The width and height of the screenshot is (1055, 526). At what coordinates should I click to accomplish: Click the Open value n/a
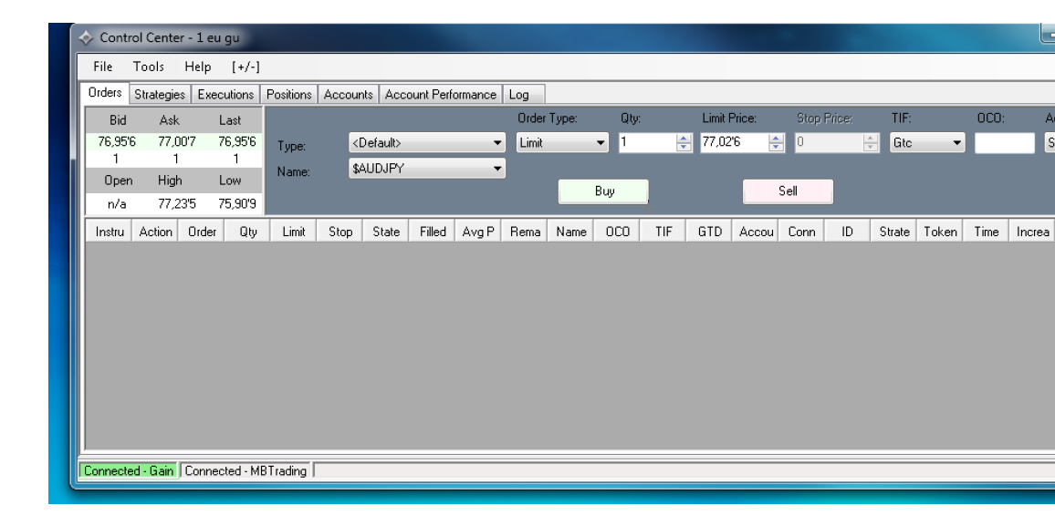tap(117, 203)
